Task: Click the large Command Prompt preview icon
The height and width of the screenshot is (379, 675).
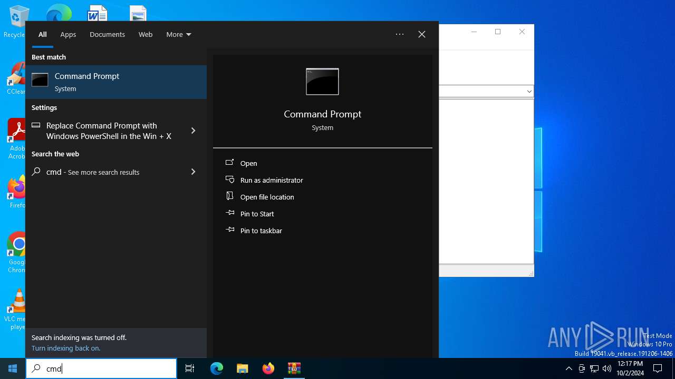Action: pyautogui.click(x=322, y=82)
